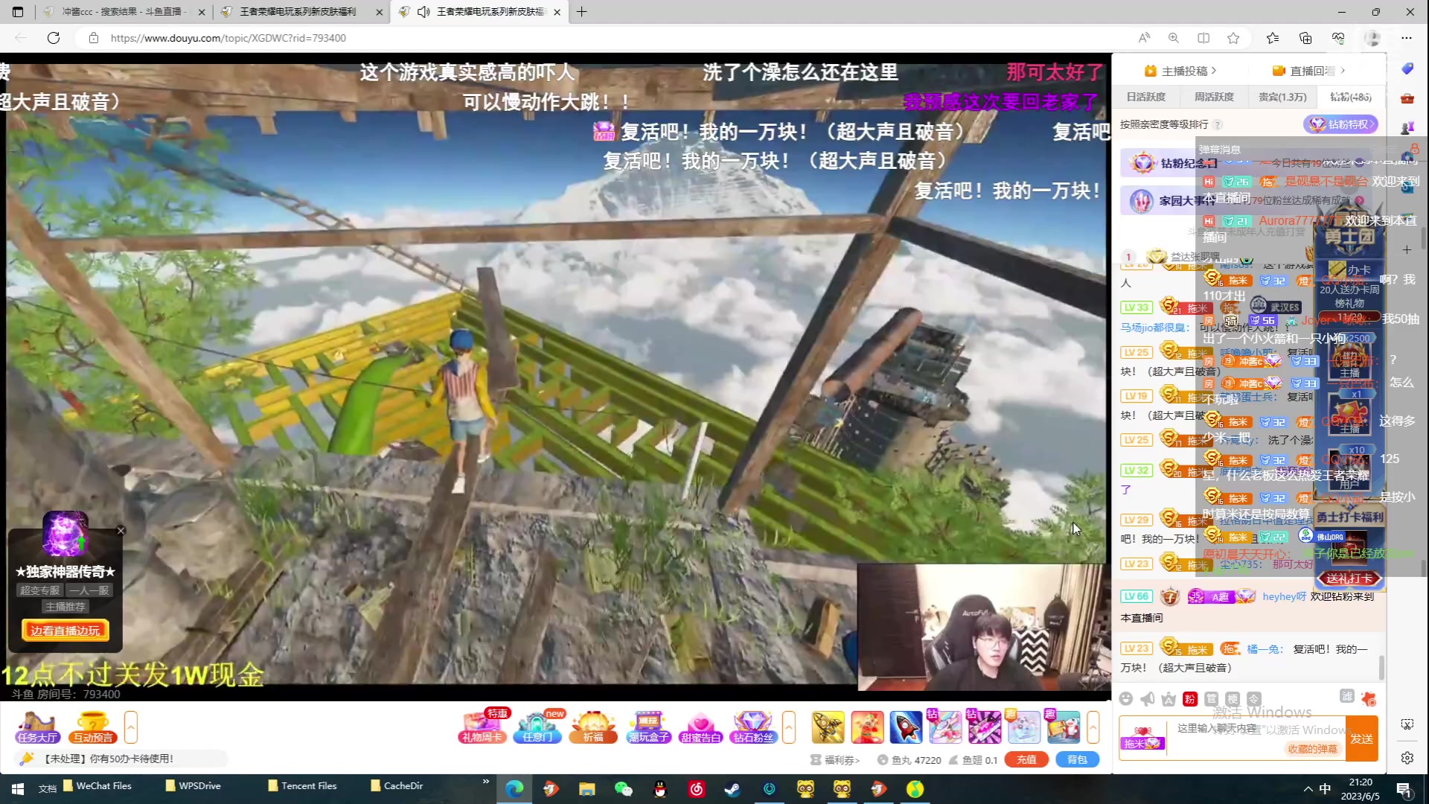Switch to the 王者荣耀电玩 browser tab
The height and width of the screenshot is (804, 1429).
[x=298, y=12]
